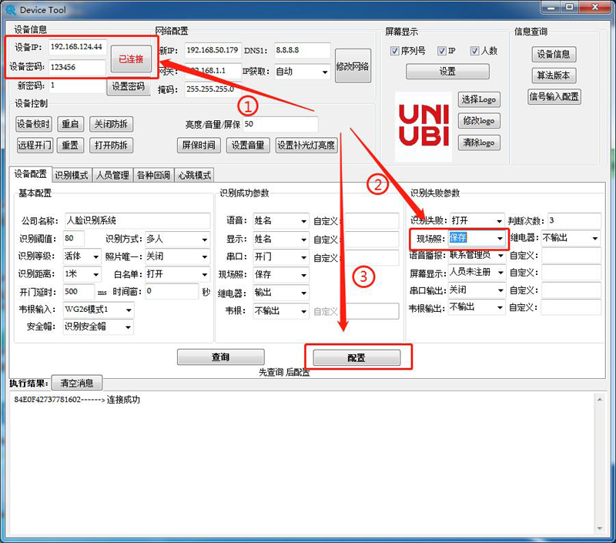Click the 设备信息 query button
This screenshot has height=543, width=616.
coord(554,54)
